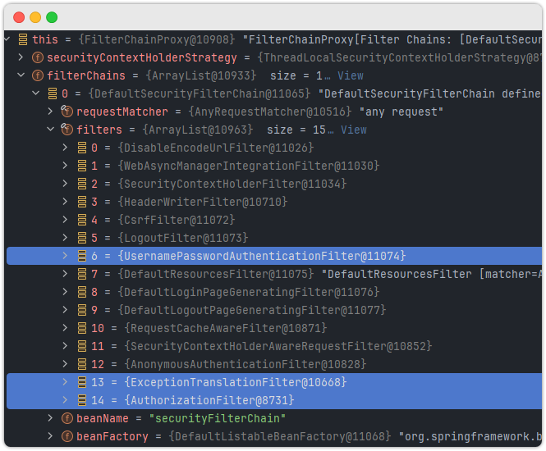This screenshot has height=451, width=546.
Task: Expand ExceptionTranslationFilter entry
Action: [x=65, y=382]
